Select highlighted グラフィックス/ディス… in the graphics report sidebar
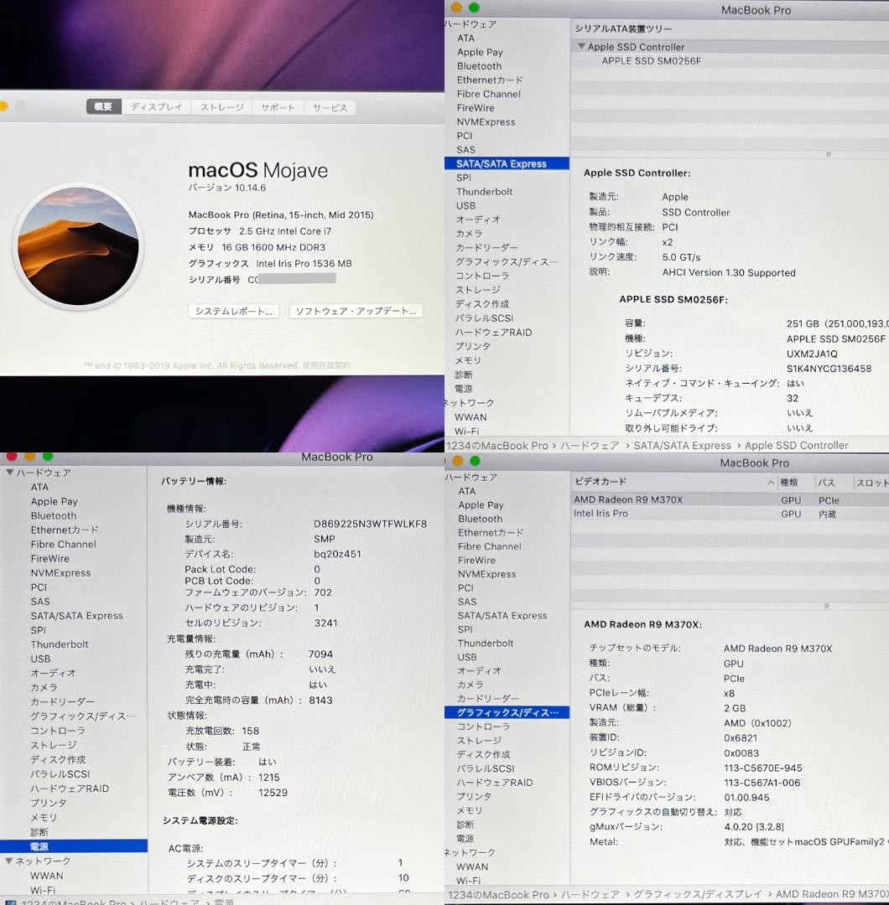The image size is (889, 905). [507, 712]
